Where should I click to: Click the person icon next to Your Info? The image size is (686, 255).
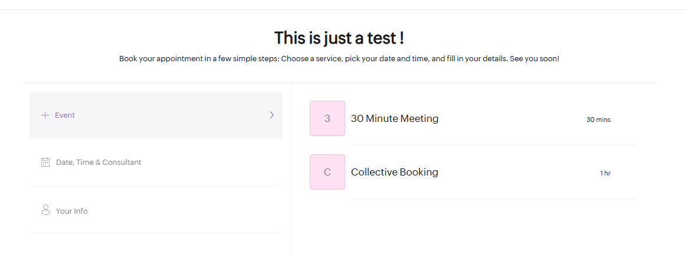[x=45, y=210]
